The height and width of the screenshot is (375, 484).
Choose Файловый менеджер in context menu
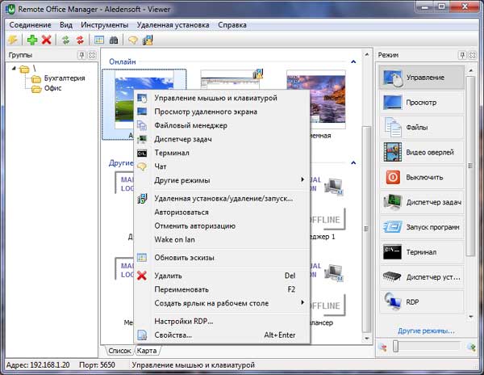point(222,125)
